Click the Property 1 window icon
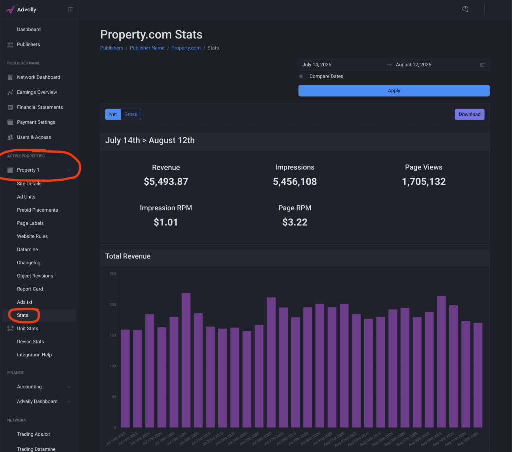The width and height of the screenshot is (512, 452). [10, 170]
